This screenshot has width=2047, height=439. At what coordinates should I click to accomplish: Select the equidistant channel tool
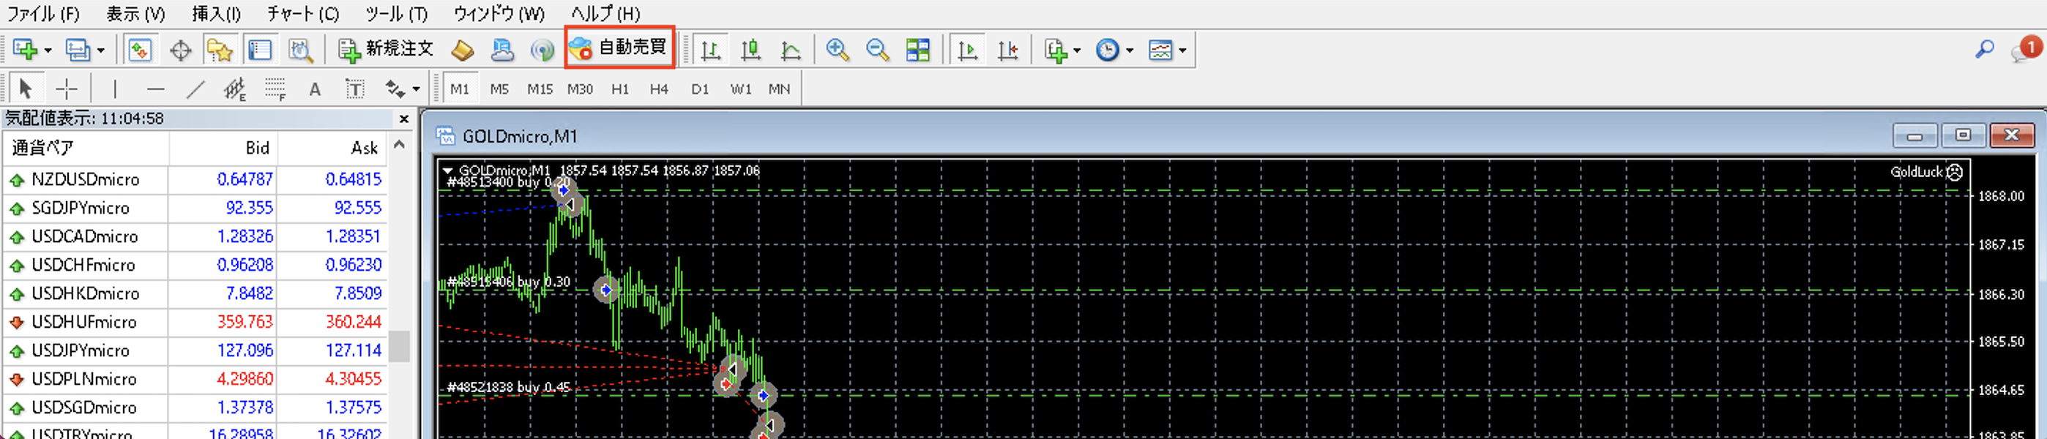pos(235,89)
